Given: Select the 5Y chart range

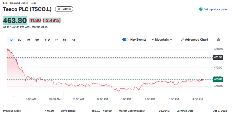Looking at the screenshot, I should coord(65,40).
